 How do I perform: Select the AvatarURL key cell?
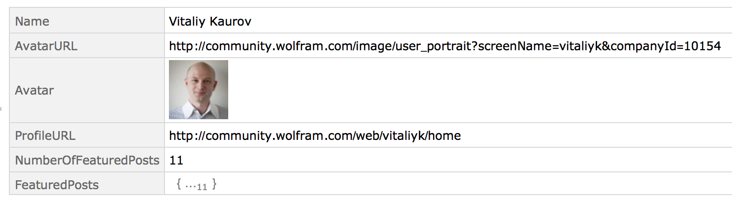point(87,46)
